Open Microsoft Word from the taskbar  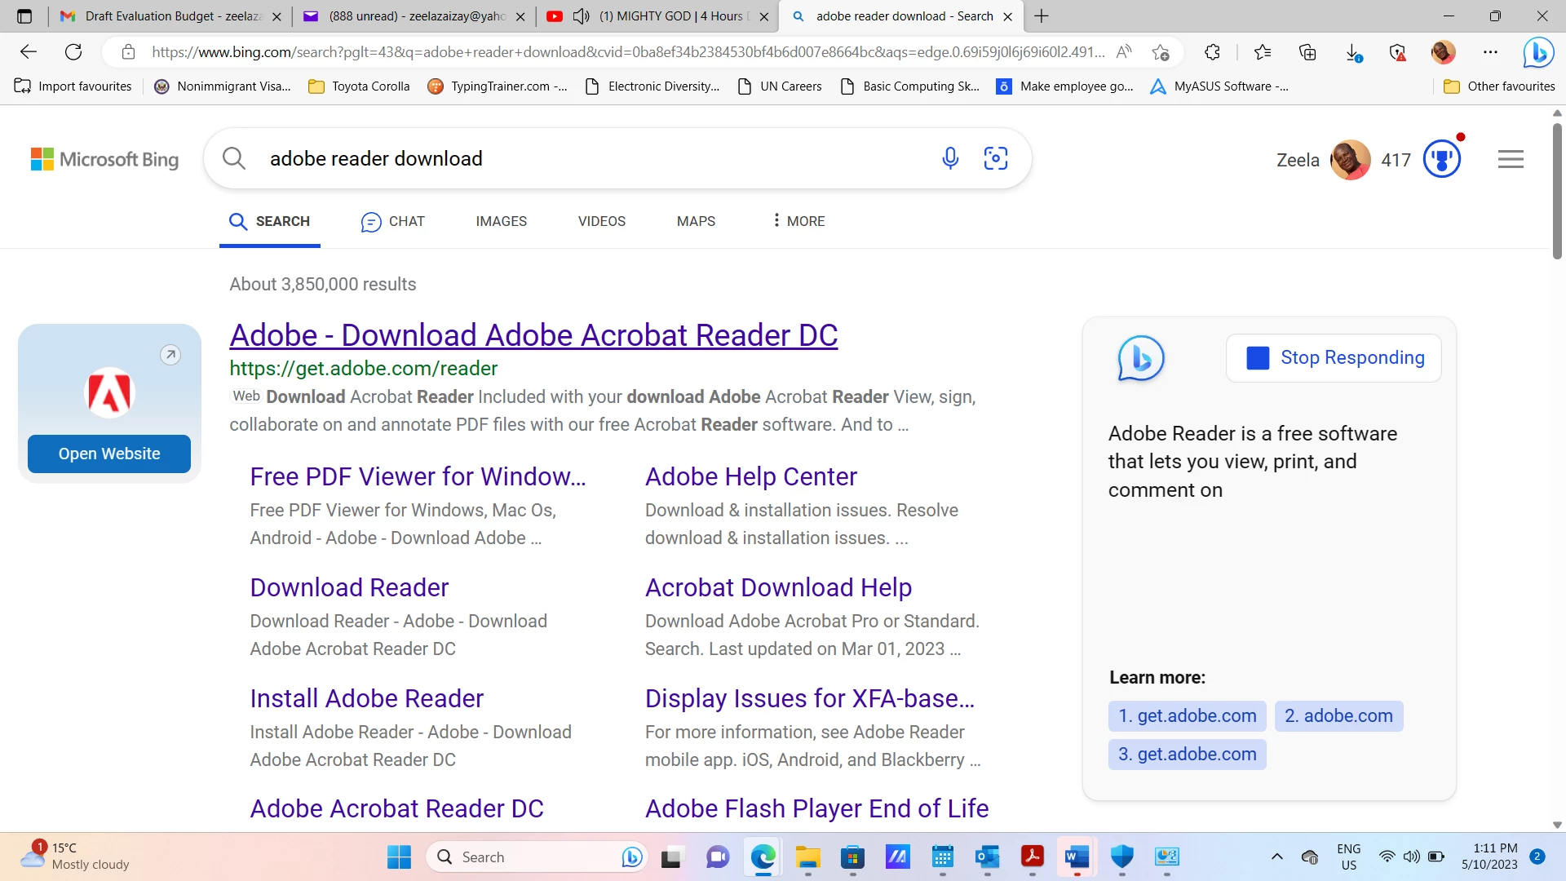tap(1077, 857)
